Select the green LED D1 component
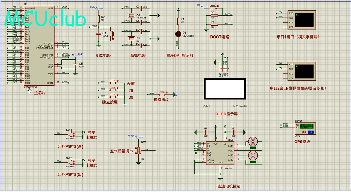 point(178,34)
